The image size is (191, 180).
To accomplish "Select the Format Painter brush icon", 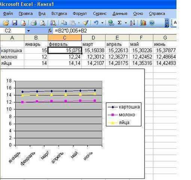I will click(x=86, y=23).
